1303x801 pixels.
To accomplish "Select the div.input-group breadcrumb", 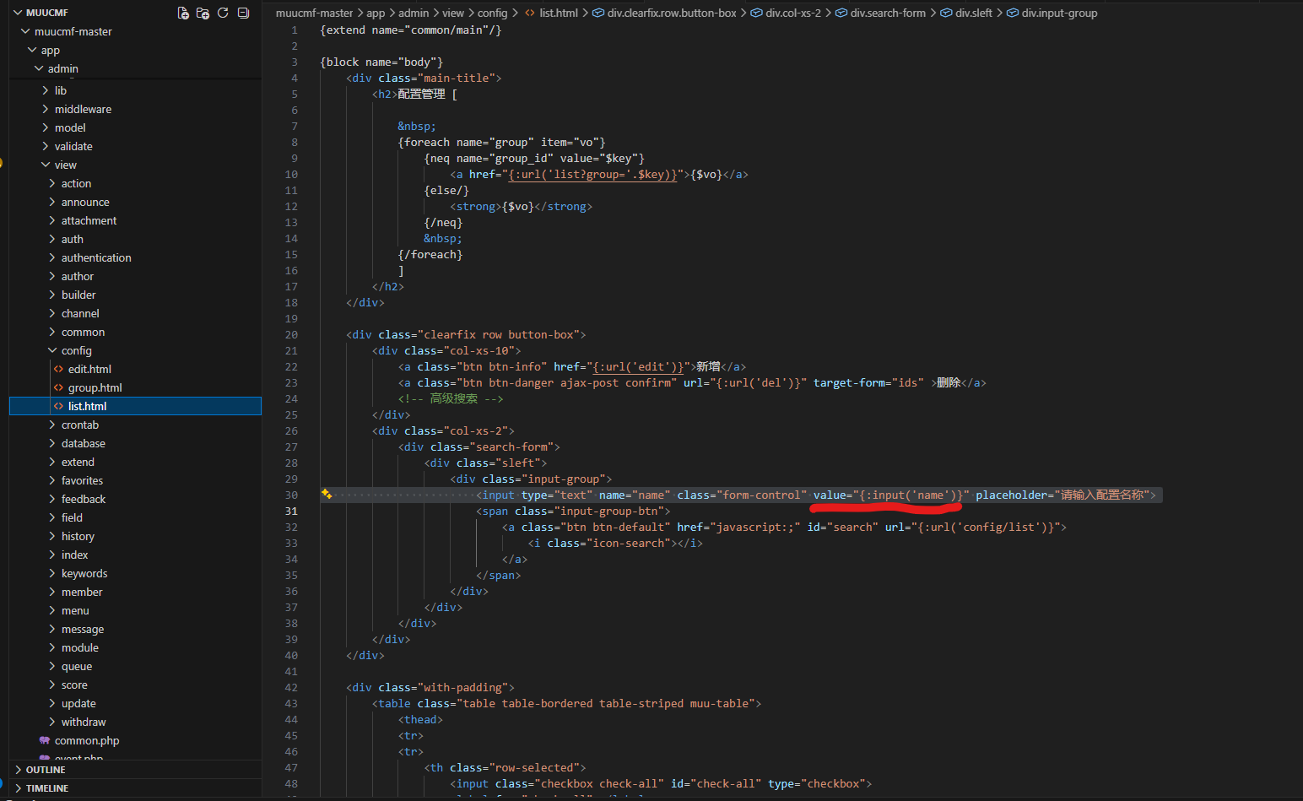I will [1058, 13].
